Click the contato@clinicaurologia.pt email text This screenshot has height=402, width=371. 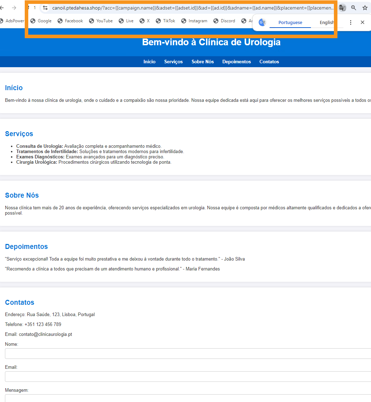pyautogui.click(x=45, y=334)
